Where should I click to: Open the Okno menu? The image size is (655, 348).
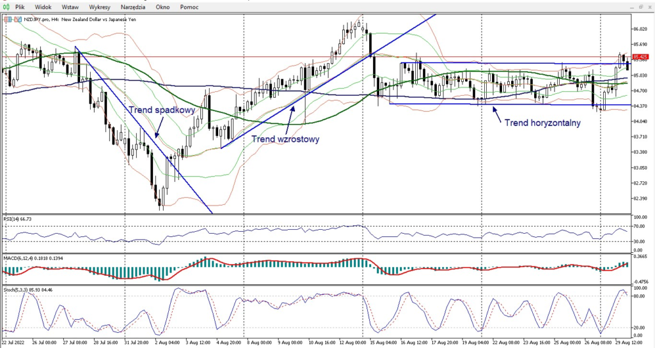coord(163,7)
